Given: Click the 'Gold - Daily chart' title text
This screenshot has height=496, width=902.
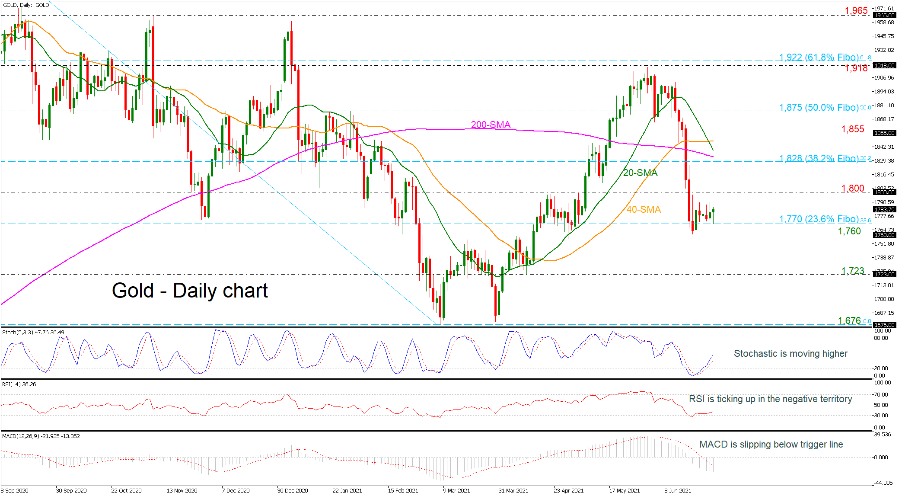Looking at the screenshot, I should coord(190,291).
